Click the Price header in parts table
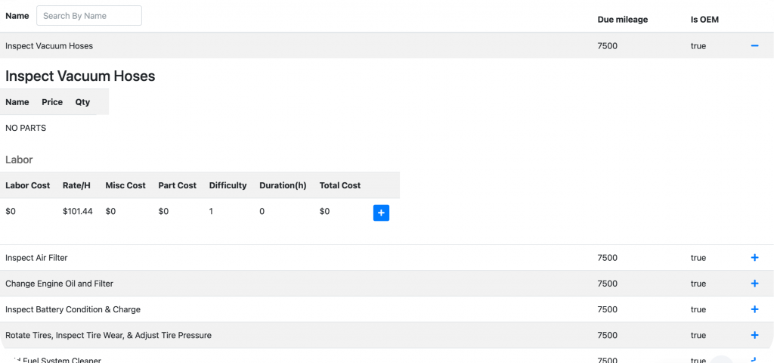774x363 pixels. (x=52, y=102)
